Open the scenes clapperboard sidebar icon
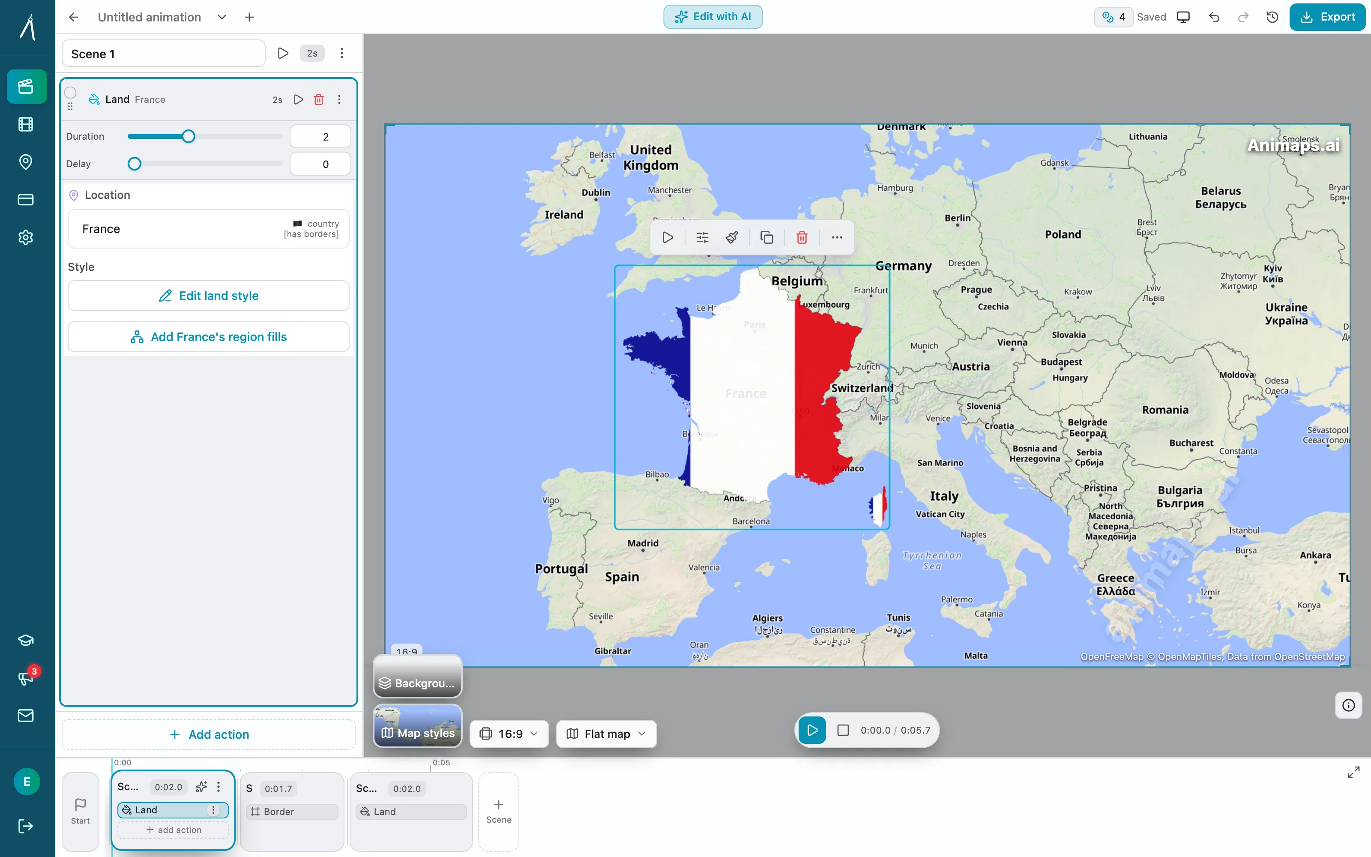Viewport: 1371px width, 857px height. coord(26,86)
